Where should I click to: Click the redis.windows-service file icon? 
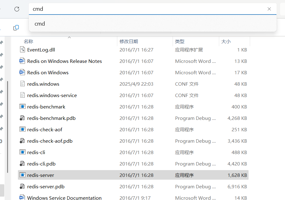tap(22, 95)
